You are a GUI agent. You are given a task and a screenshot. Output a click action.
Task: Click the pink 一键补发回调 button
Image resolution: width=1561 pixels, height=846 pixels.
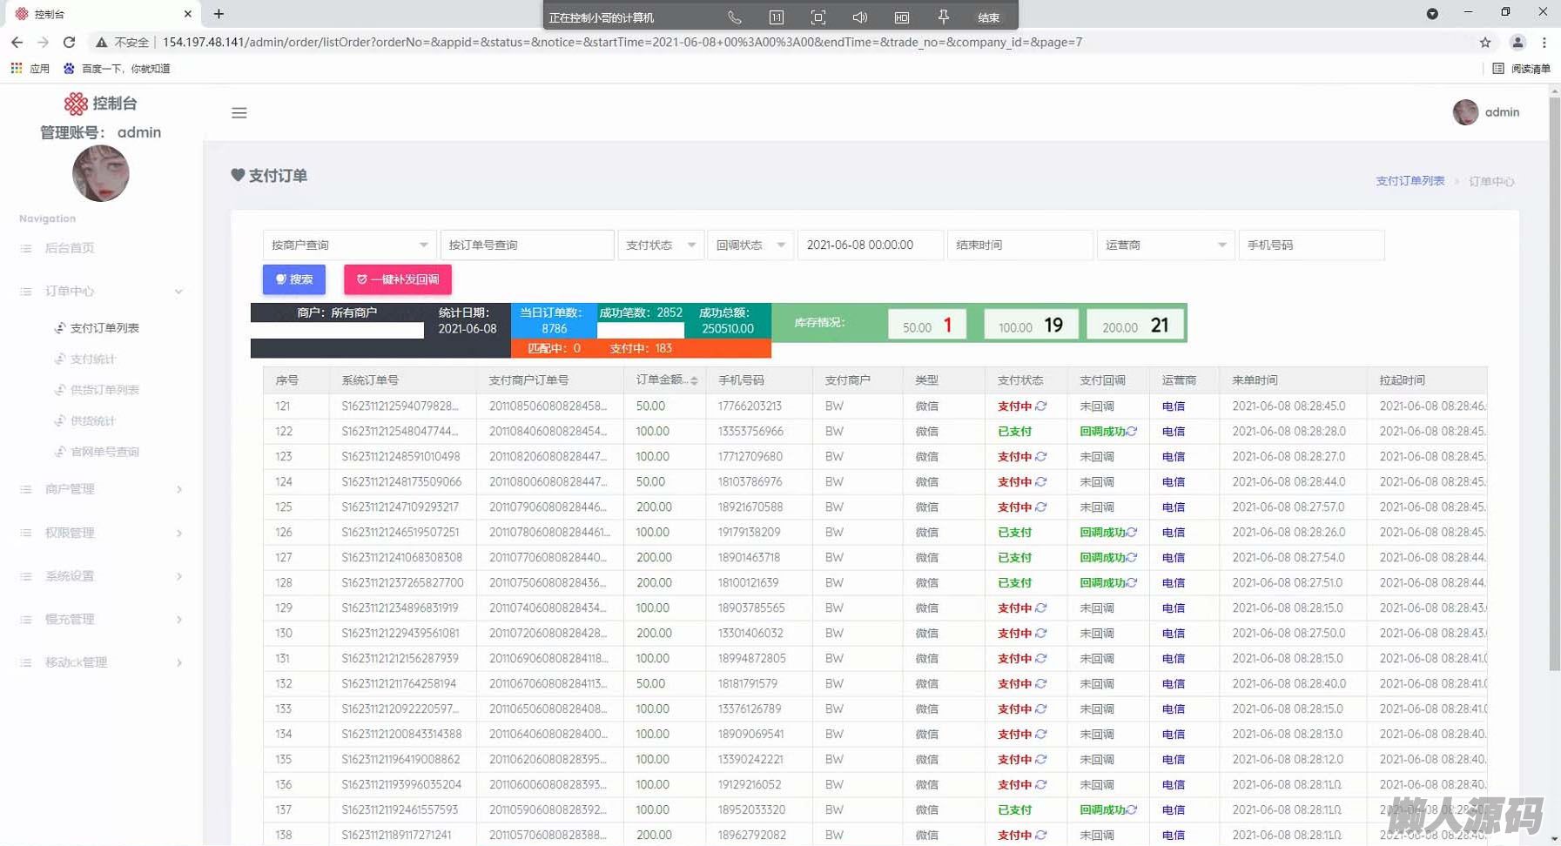398,279
